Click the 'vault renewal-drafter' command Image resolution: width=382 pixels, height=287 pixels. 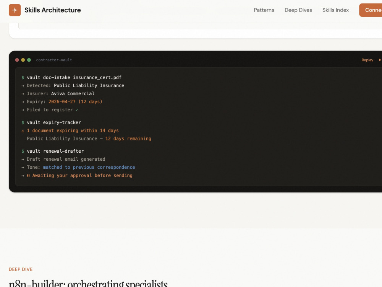tap(55, 151)
